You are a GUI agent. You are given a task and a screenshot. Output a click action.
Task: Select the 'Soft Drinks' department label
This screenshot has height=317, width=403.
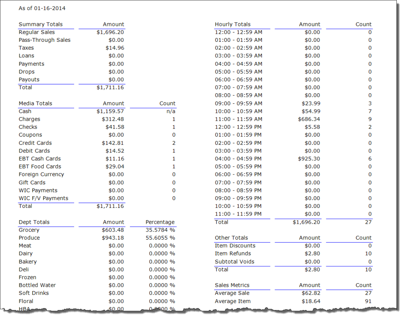(34, 293)
